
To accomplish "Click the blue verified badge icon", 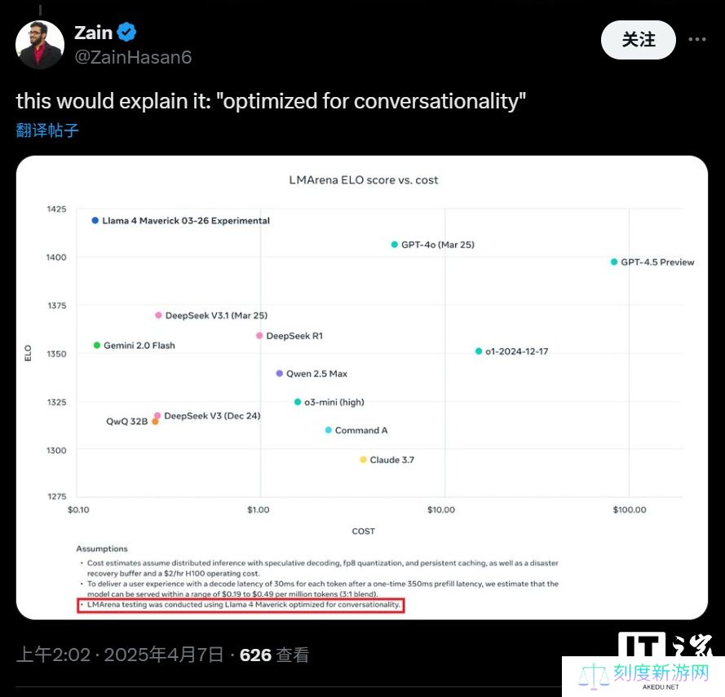I will [x=126, y=33].
